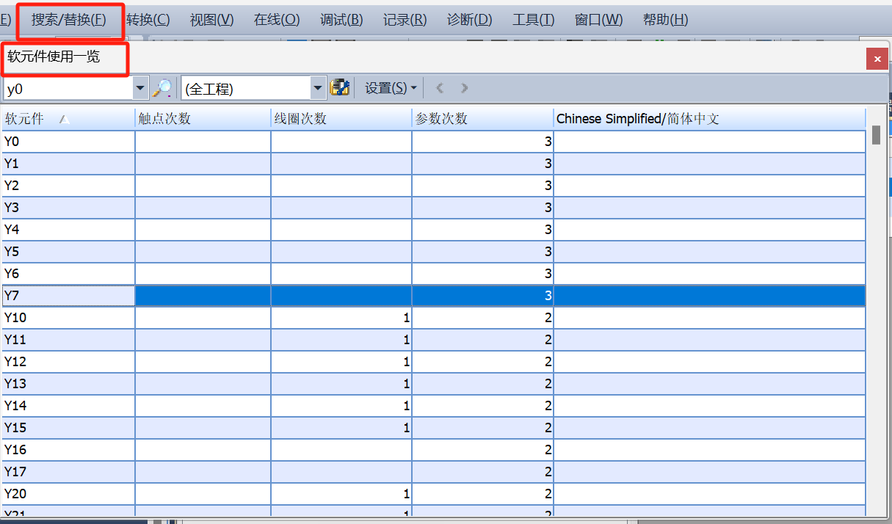Close the 软元件使用一览 dialog
The width and height of the screenshot is (892, 524).
[x=877, y=59]
